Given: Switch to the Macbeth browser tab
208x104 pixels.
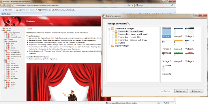Looking at the screenshot, I should click(21, 14).
